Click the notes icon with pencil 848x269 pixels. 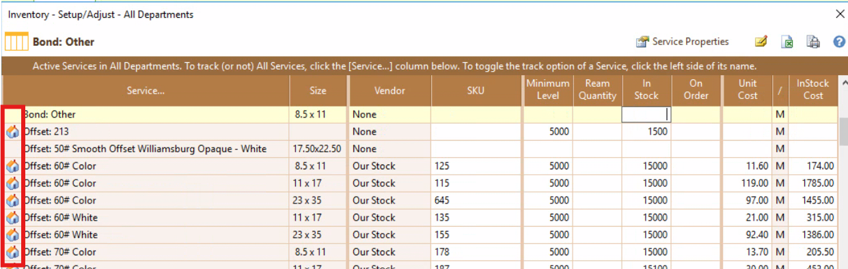(x=761, y=42)
